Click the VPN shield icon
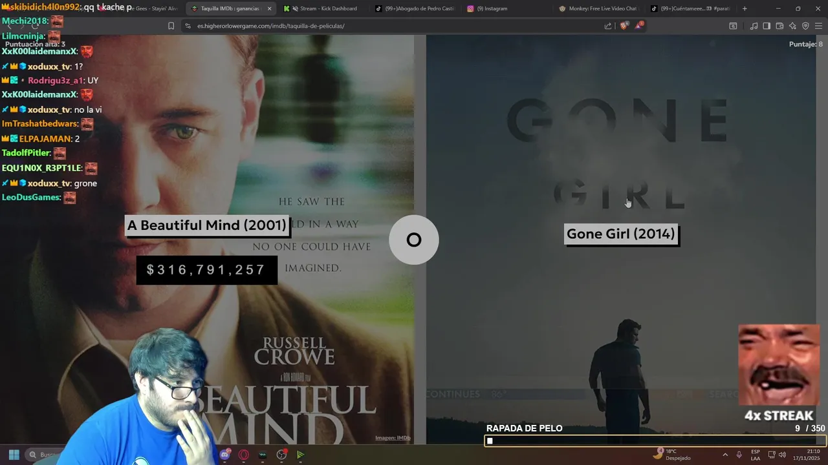This screenshot has height=465, width=828. (805, 26)
